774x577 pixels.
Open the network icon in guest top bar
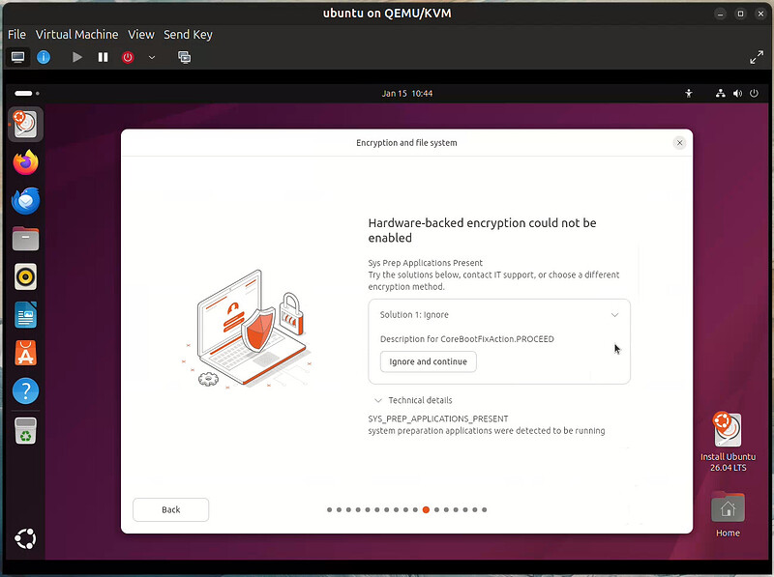[x=721, y=93]
